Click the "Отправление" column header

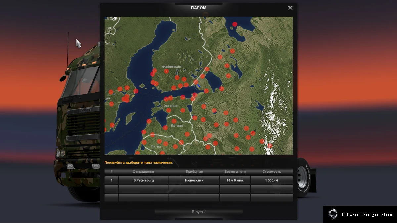point(144,172)
